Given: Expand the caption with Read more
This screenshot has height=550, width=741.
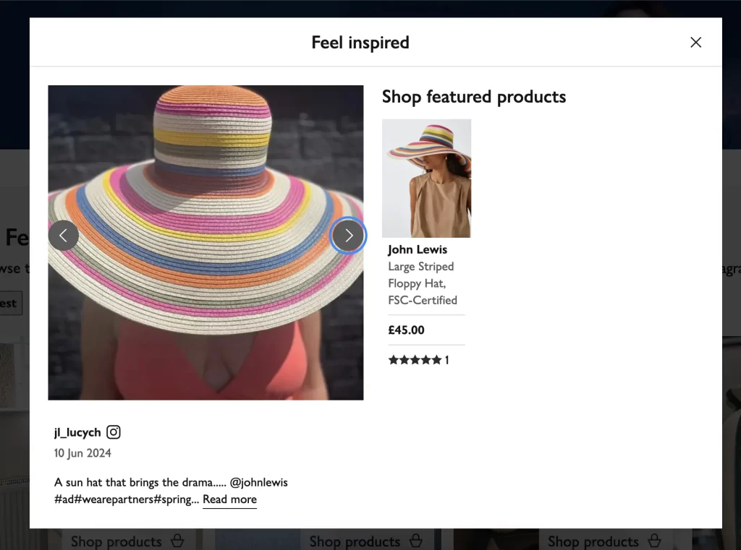Looking at the screenshot, I should click(229, 499).
